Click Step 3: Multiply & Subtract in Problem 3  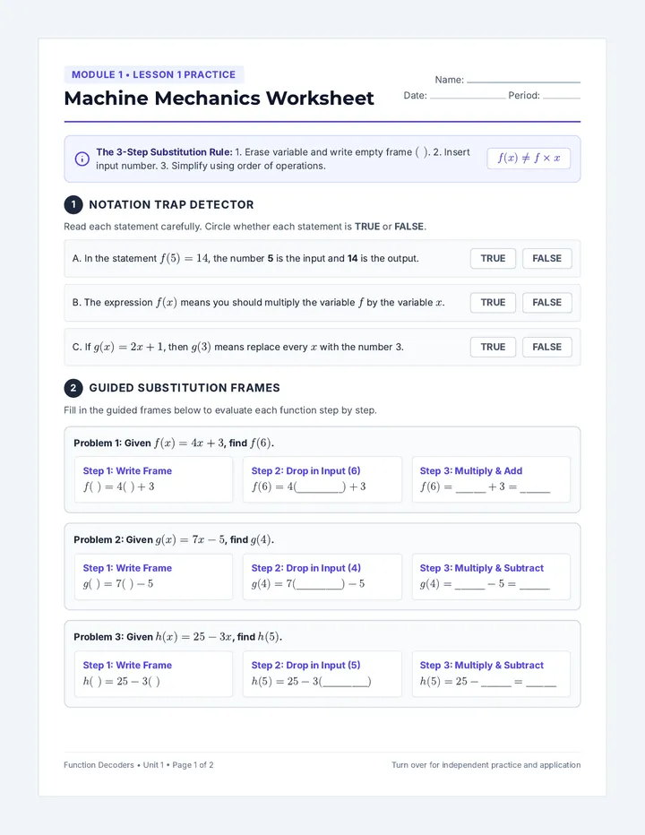(481, 665)
